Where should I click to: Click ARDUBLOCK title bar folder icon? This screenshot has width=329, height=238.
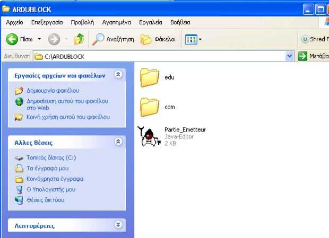6,9
